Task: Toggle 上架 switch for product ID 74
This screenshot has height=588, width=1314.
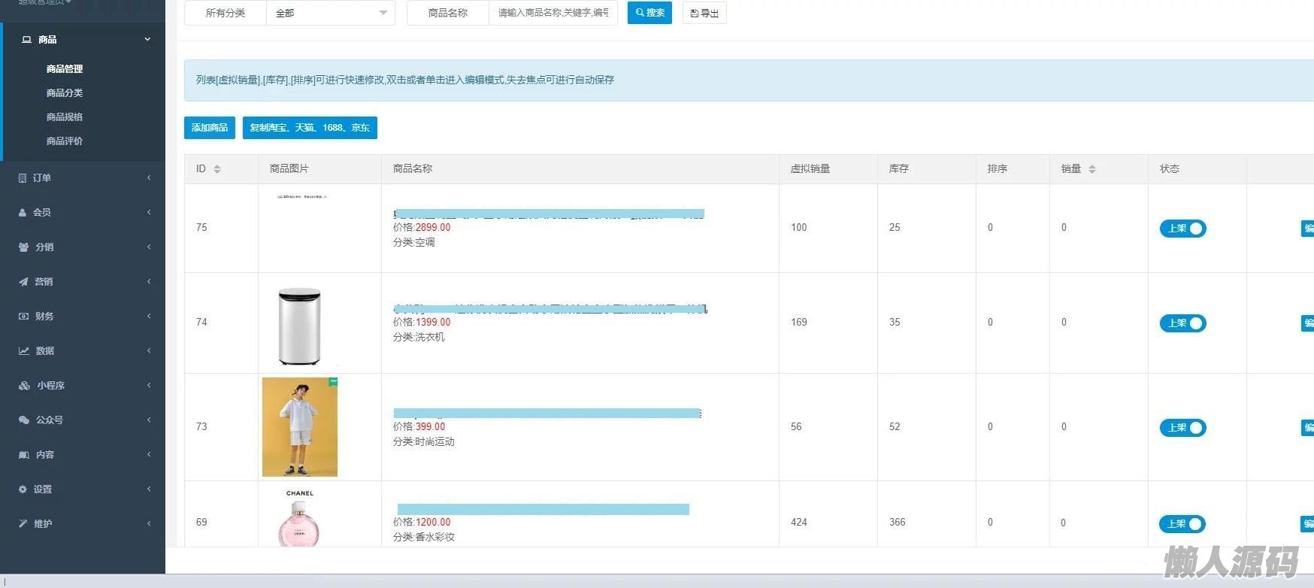Action: point(1182,323)
